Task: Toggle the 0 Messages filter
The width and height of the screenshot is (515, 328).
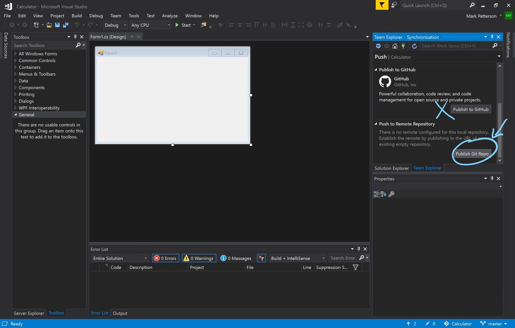Action: pos(236,258)
